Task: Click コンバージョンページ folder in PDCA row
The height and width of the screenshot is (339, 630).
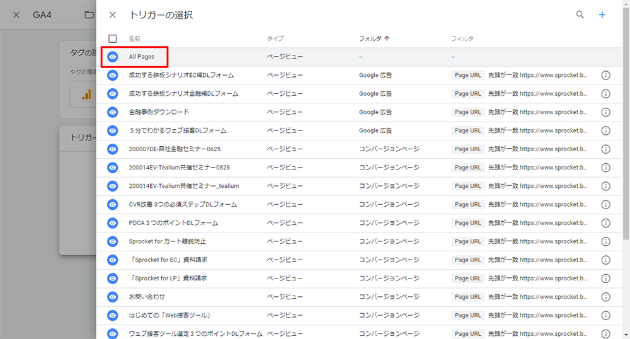Action: tap(389, 223)
